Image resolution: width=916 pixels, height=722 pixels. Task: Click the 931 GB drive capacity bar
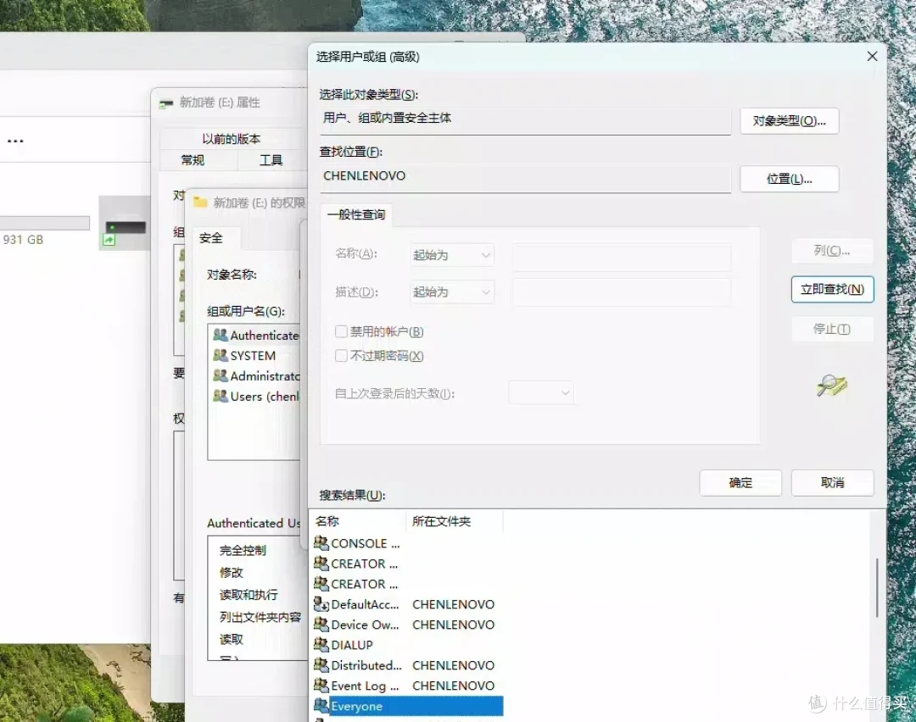[x=44, y=223]
